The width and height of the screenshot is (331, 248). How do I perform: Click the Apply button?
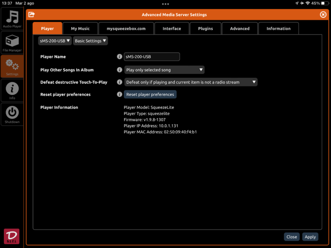(310, 237)
